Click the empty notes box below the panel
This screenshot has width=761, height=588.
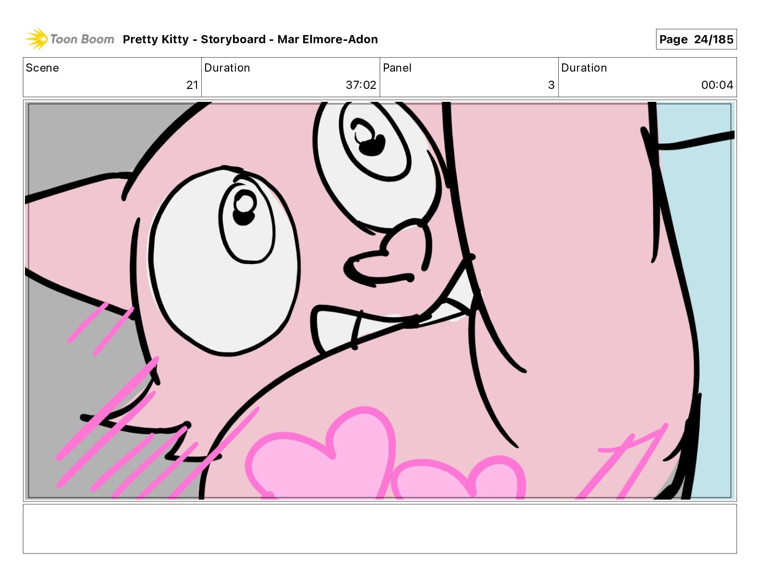tap(380, 528)
